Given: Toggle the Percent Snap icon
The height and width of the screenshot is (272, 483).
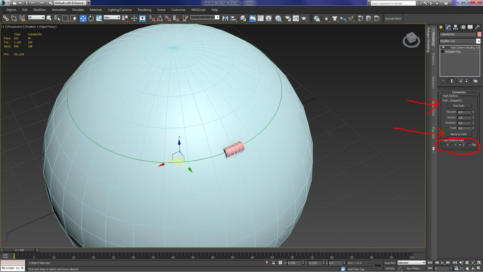Looking at the screenshot, I should (168, 18).
